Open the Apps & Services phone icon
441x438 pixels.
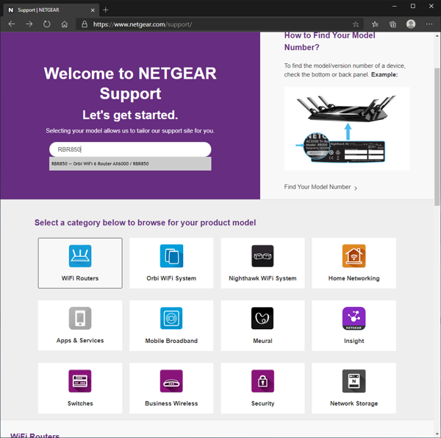pos(80,318)
